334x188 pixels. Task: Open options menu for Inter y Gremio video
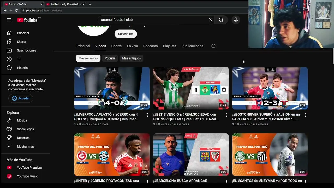tap(147, 181)
